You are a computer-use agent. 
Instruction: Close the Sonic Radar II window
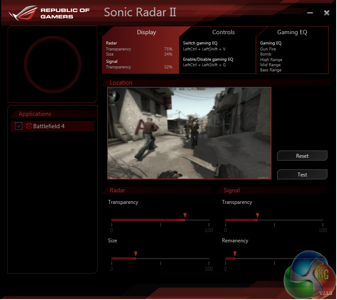[x=326, y=13]
